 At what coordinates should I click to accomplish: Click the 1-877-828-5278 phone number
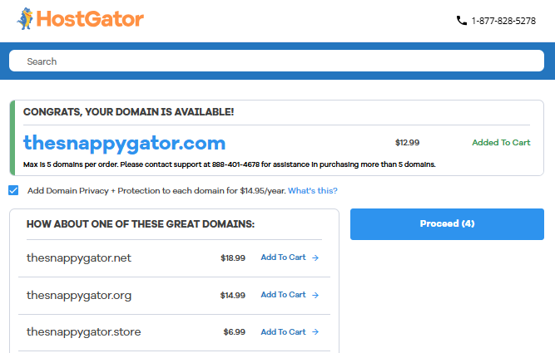coord(503,21)
